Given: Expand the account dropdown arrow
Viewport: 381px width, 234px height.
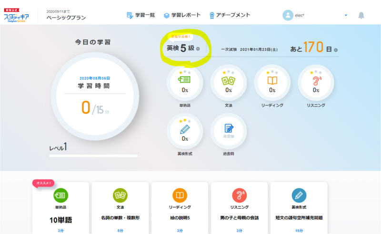Looking at the screenshot, I should [346, 15].
